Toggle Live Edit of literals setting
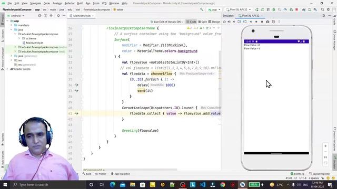Image resolution: width=337 pixels, height=189 pixels. pos(167,22)
